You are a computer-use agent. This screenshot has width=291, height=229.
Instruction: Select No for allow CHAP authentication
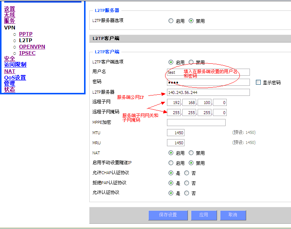click(x=186, y=173)
